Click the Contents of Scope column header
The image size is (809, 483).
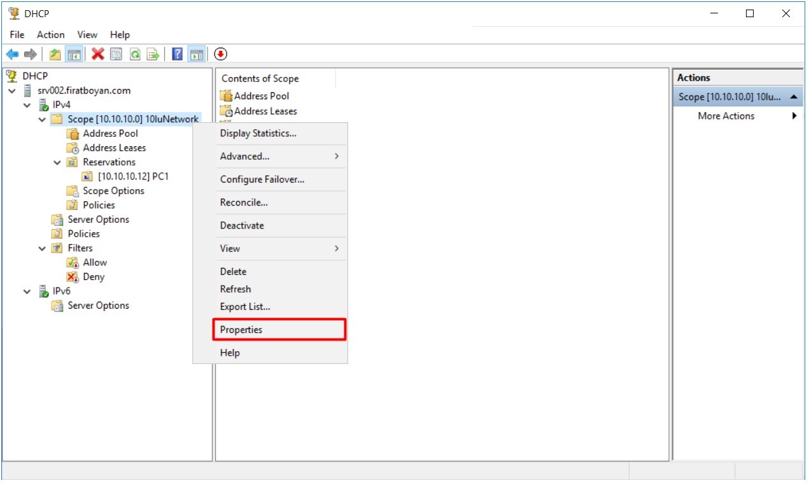tap(276, 79)
